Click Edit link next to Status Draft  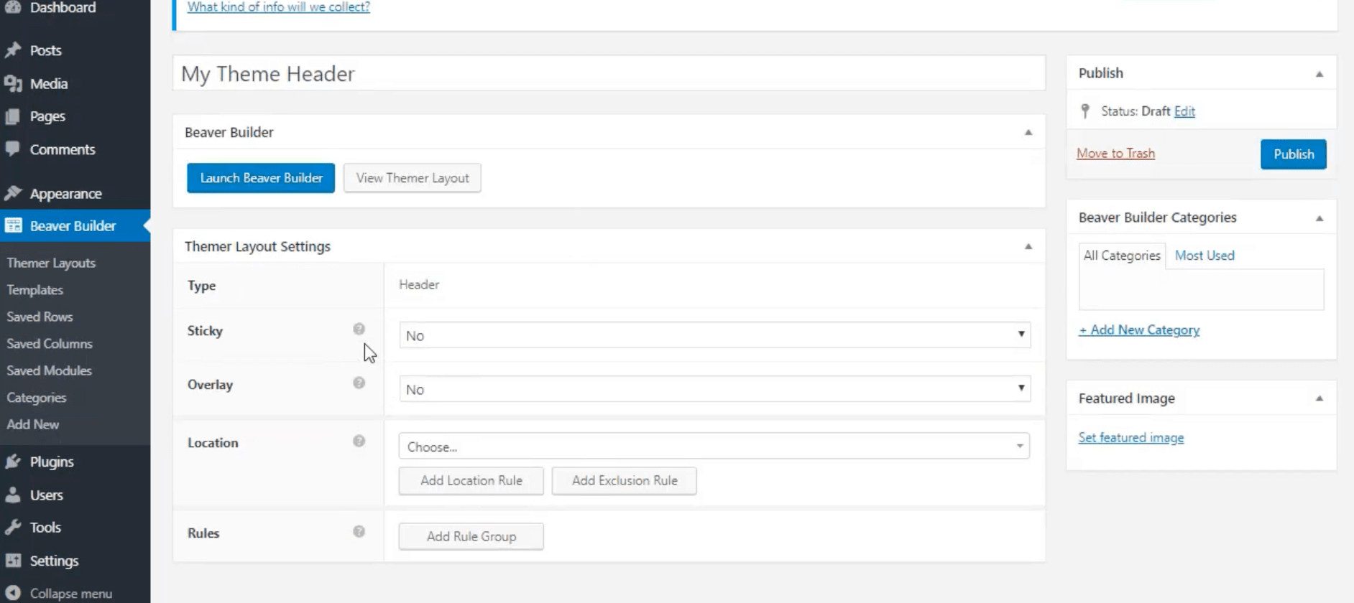(1184, 111)
